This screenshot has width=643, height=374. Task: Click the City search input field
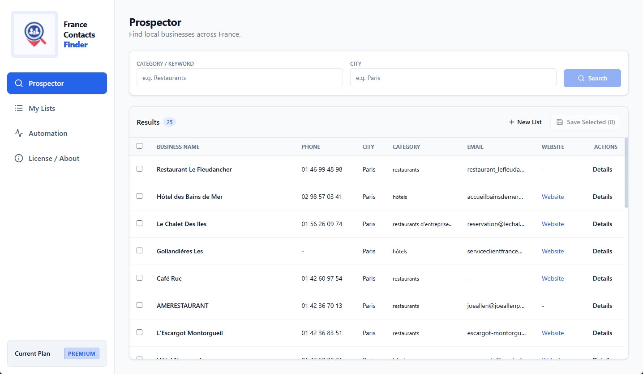452,77
